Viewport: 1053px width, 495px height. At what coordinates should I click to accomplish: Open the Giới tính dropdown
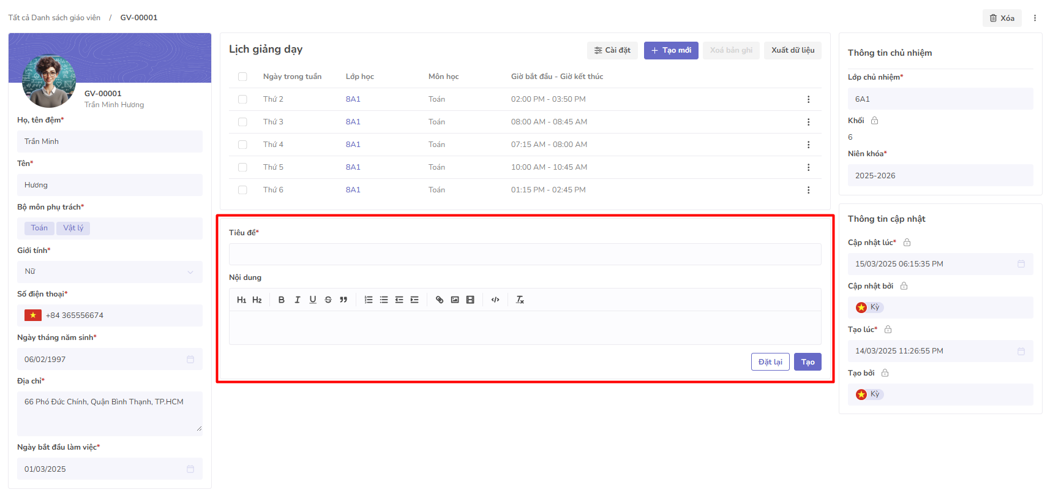(110, 271)
